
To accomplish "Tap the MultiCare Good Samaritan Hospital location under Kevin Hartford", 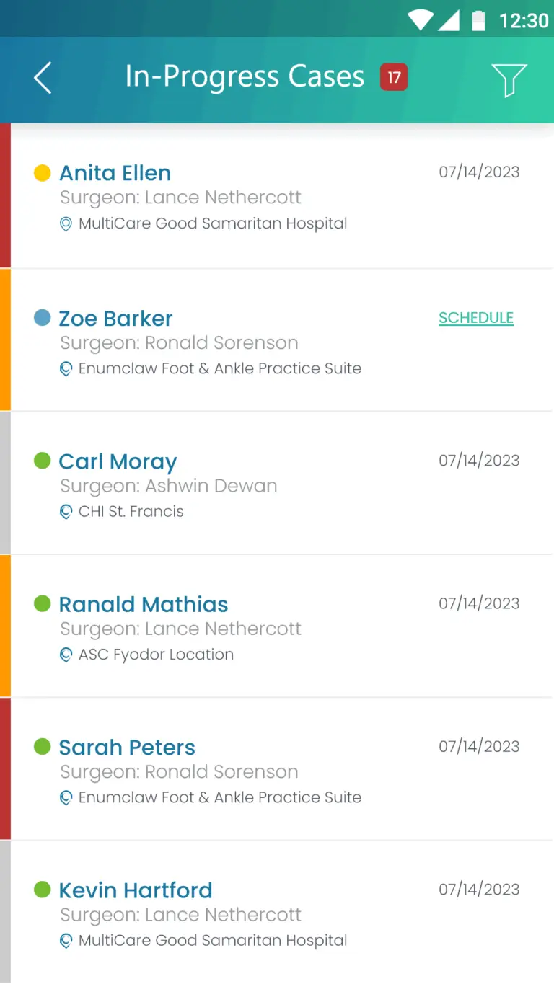I will 213,941.
